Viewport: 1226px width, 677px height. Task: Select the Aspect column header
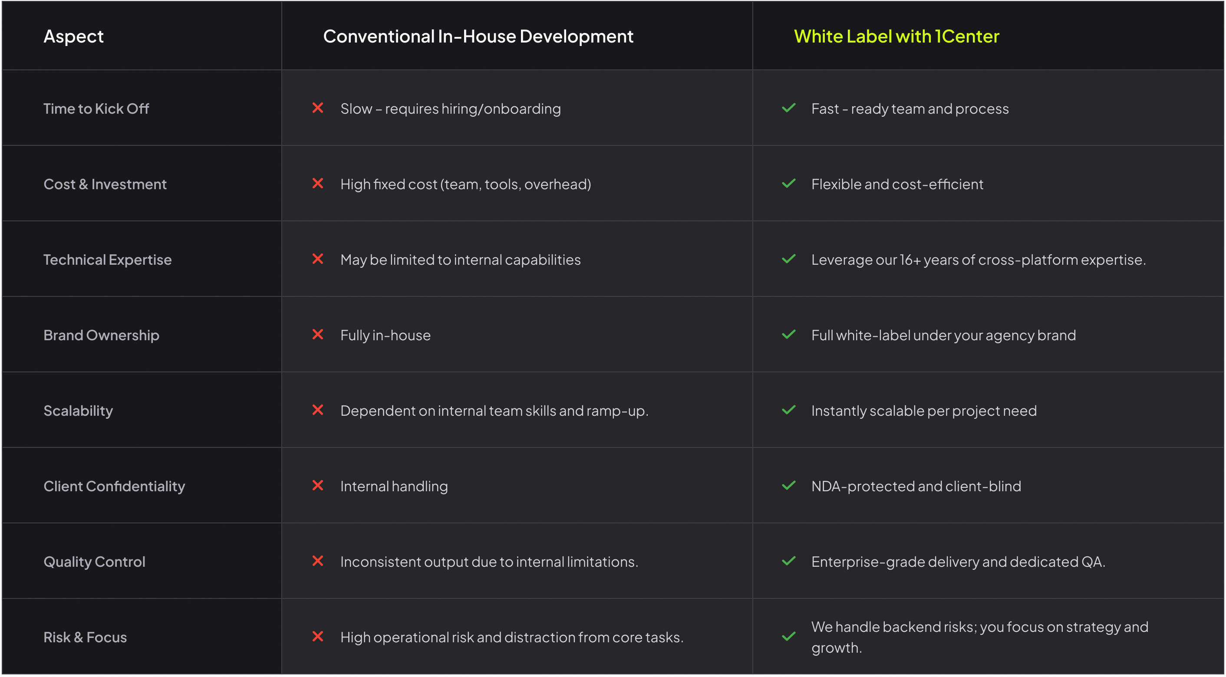click(73, 36)
